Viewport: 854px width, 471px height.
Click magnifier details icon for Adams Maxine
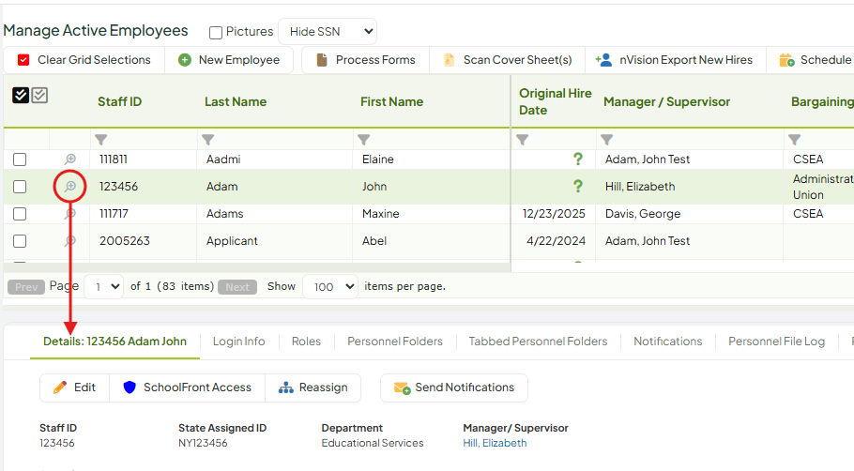(x=69, y=214)
